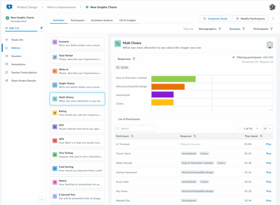Click the Userlytics logo in the top-left corner
The width and height of the screenshot is (280, 205).
click(x=9, y=7)
